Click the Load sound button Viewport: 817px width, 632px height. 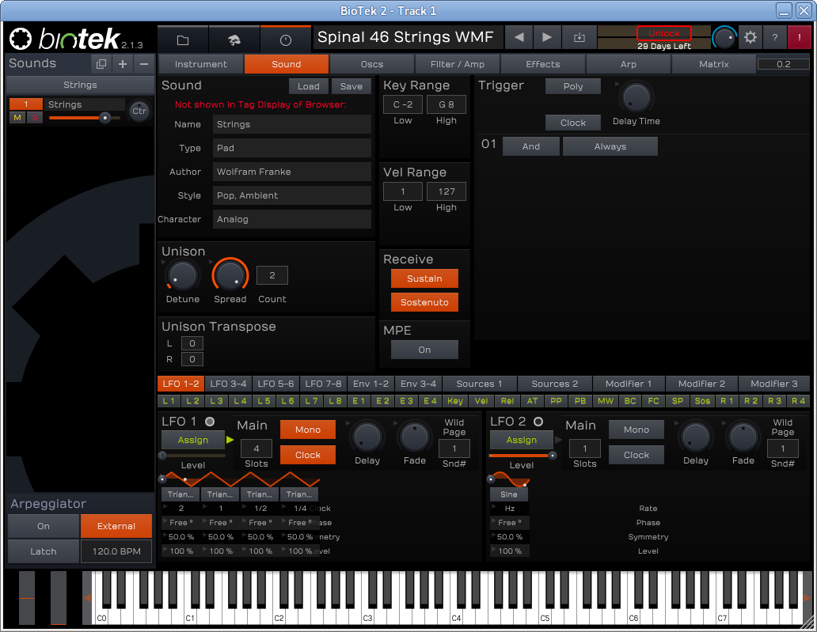[309, 86]
